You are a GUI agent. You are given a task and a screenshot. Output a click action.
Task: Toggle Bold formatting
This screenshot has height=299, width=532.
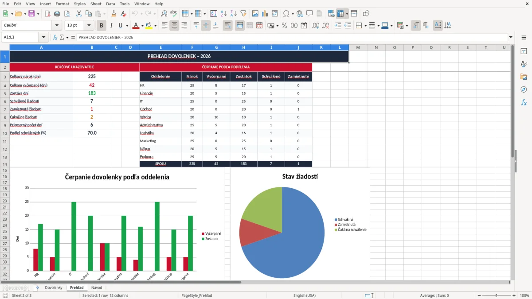point(101,26)
